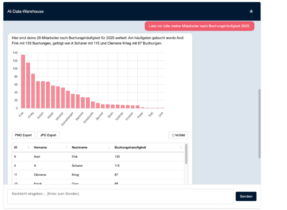Click the chat window's vertical scrollbar
This screenshot has width=287, height=210.
pyautogui.click(x=259, y=123)
